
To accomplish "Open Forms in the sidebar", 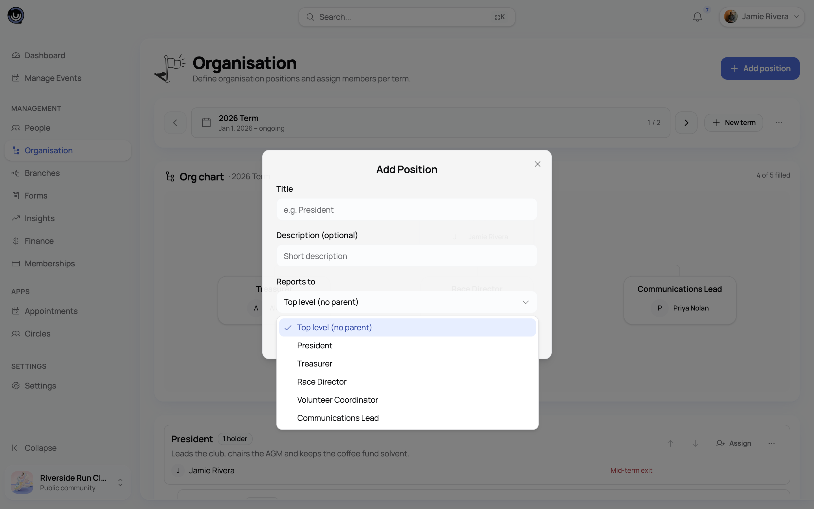I will pos(68,195).
